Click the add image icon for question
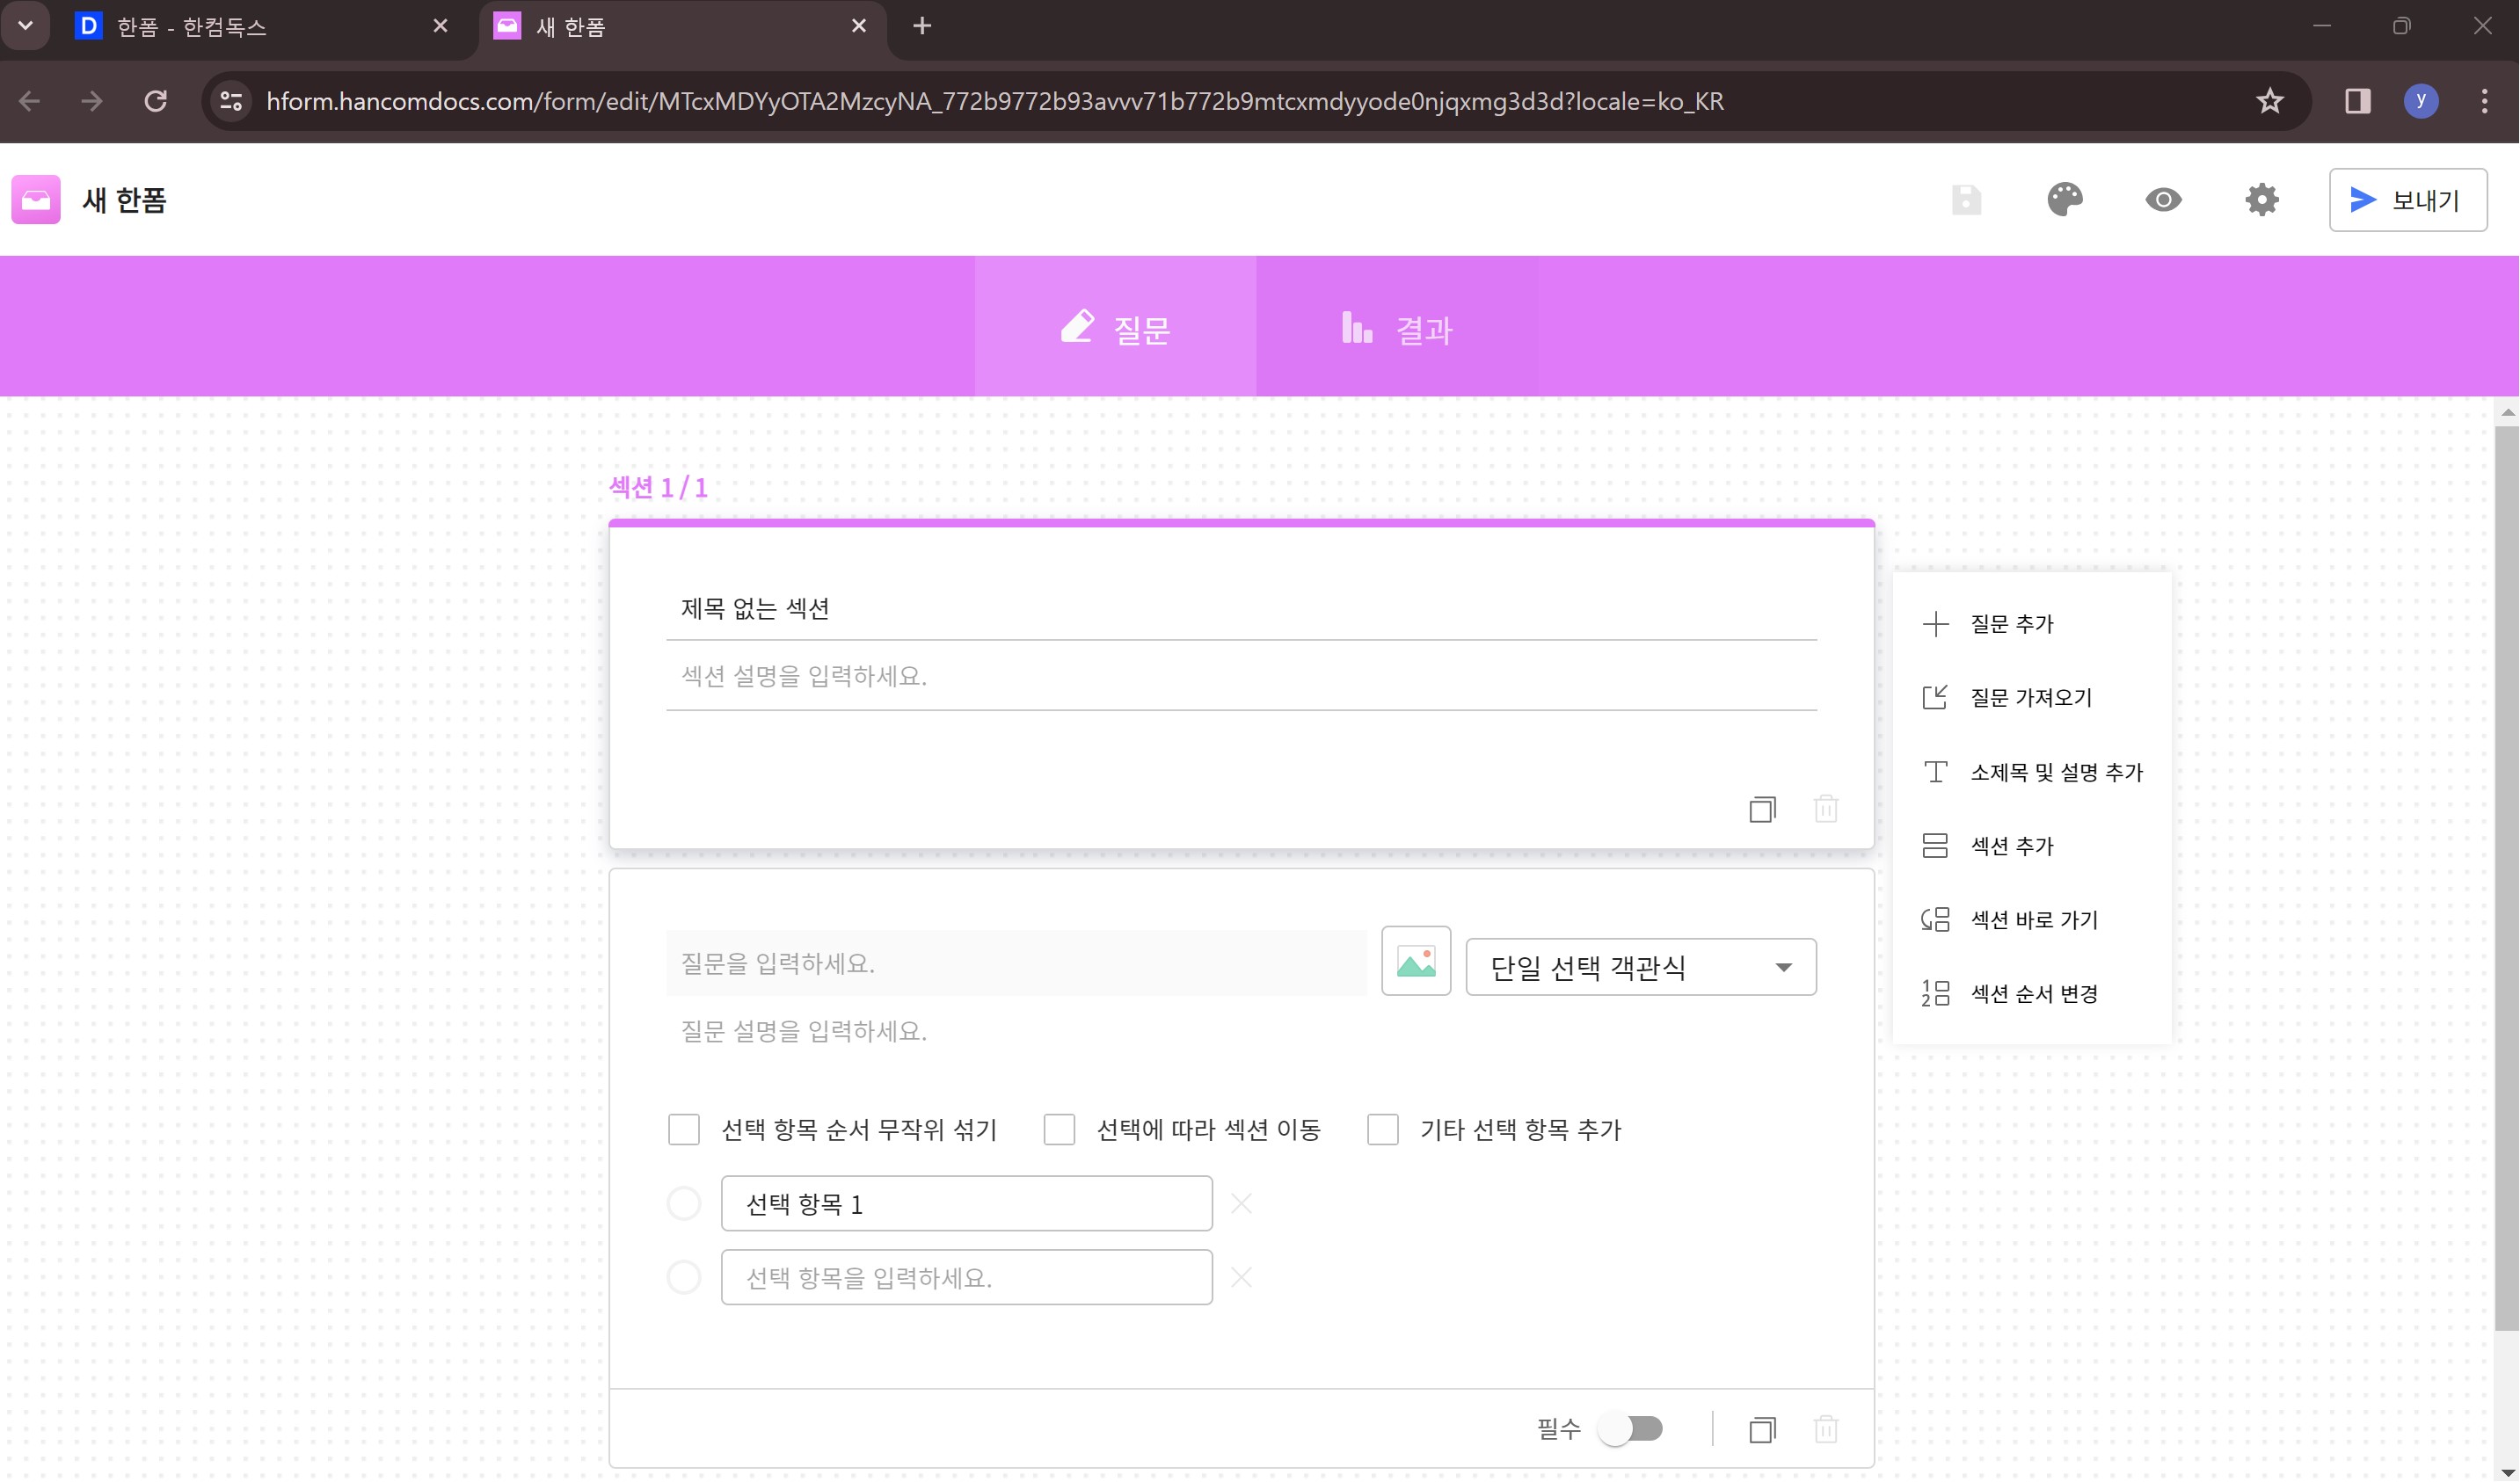The height and width of the screenshot is (1482, 2520). coord(1415,962)
